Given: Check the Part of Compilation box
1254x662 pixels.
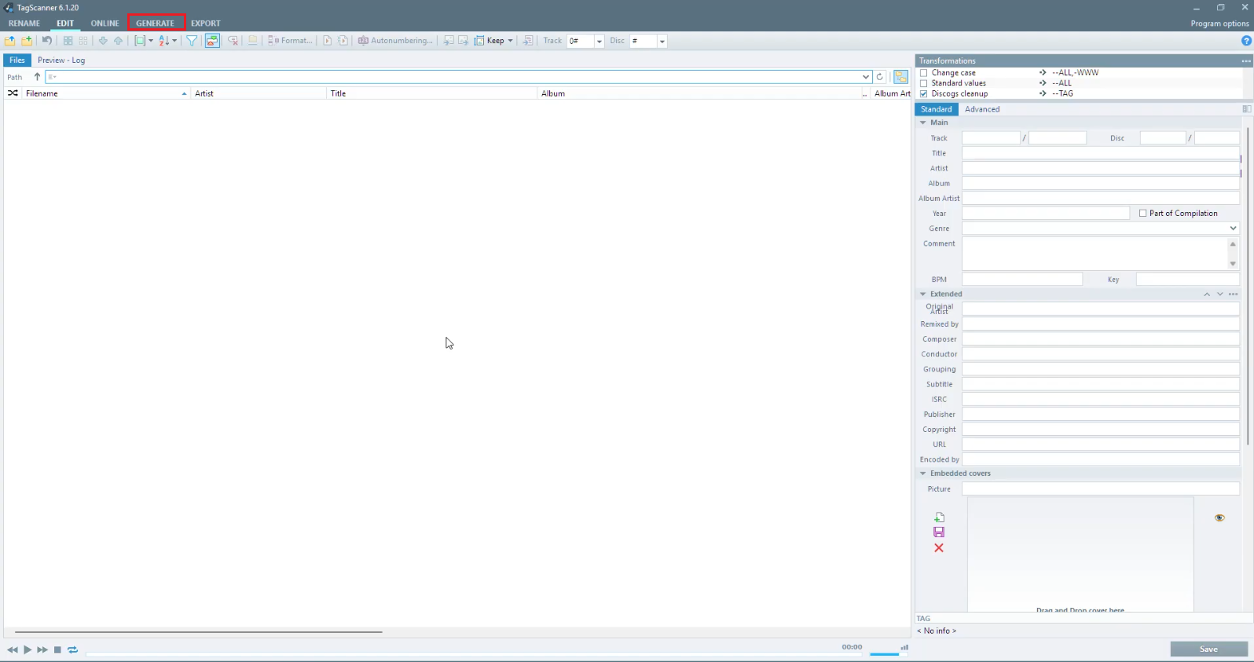Looking at the screenshot, I should coord(1143,214).
